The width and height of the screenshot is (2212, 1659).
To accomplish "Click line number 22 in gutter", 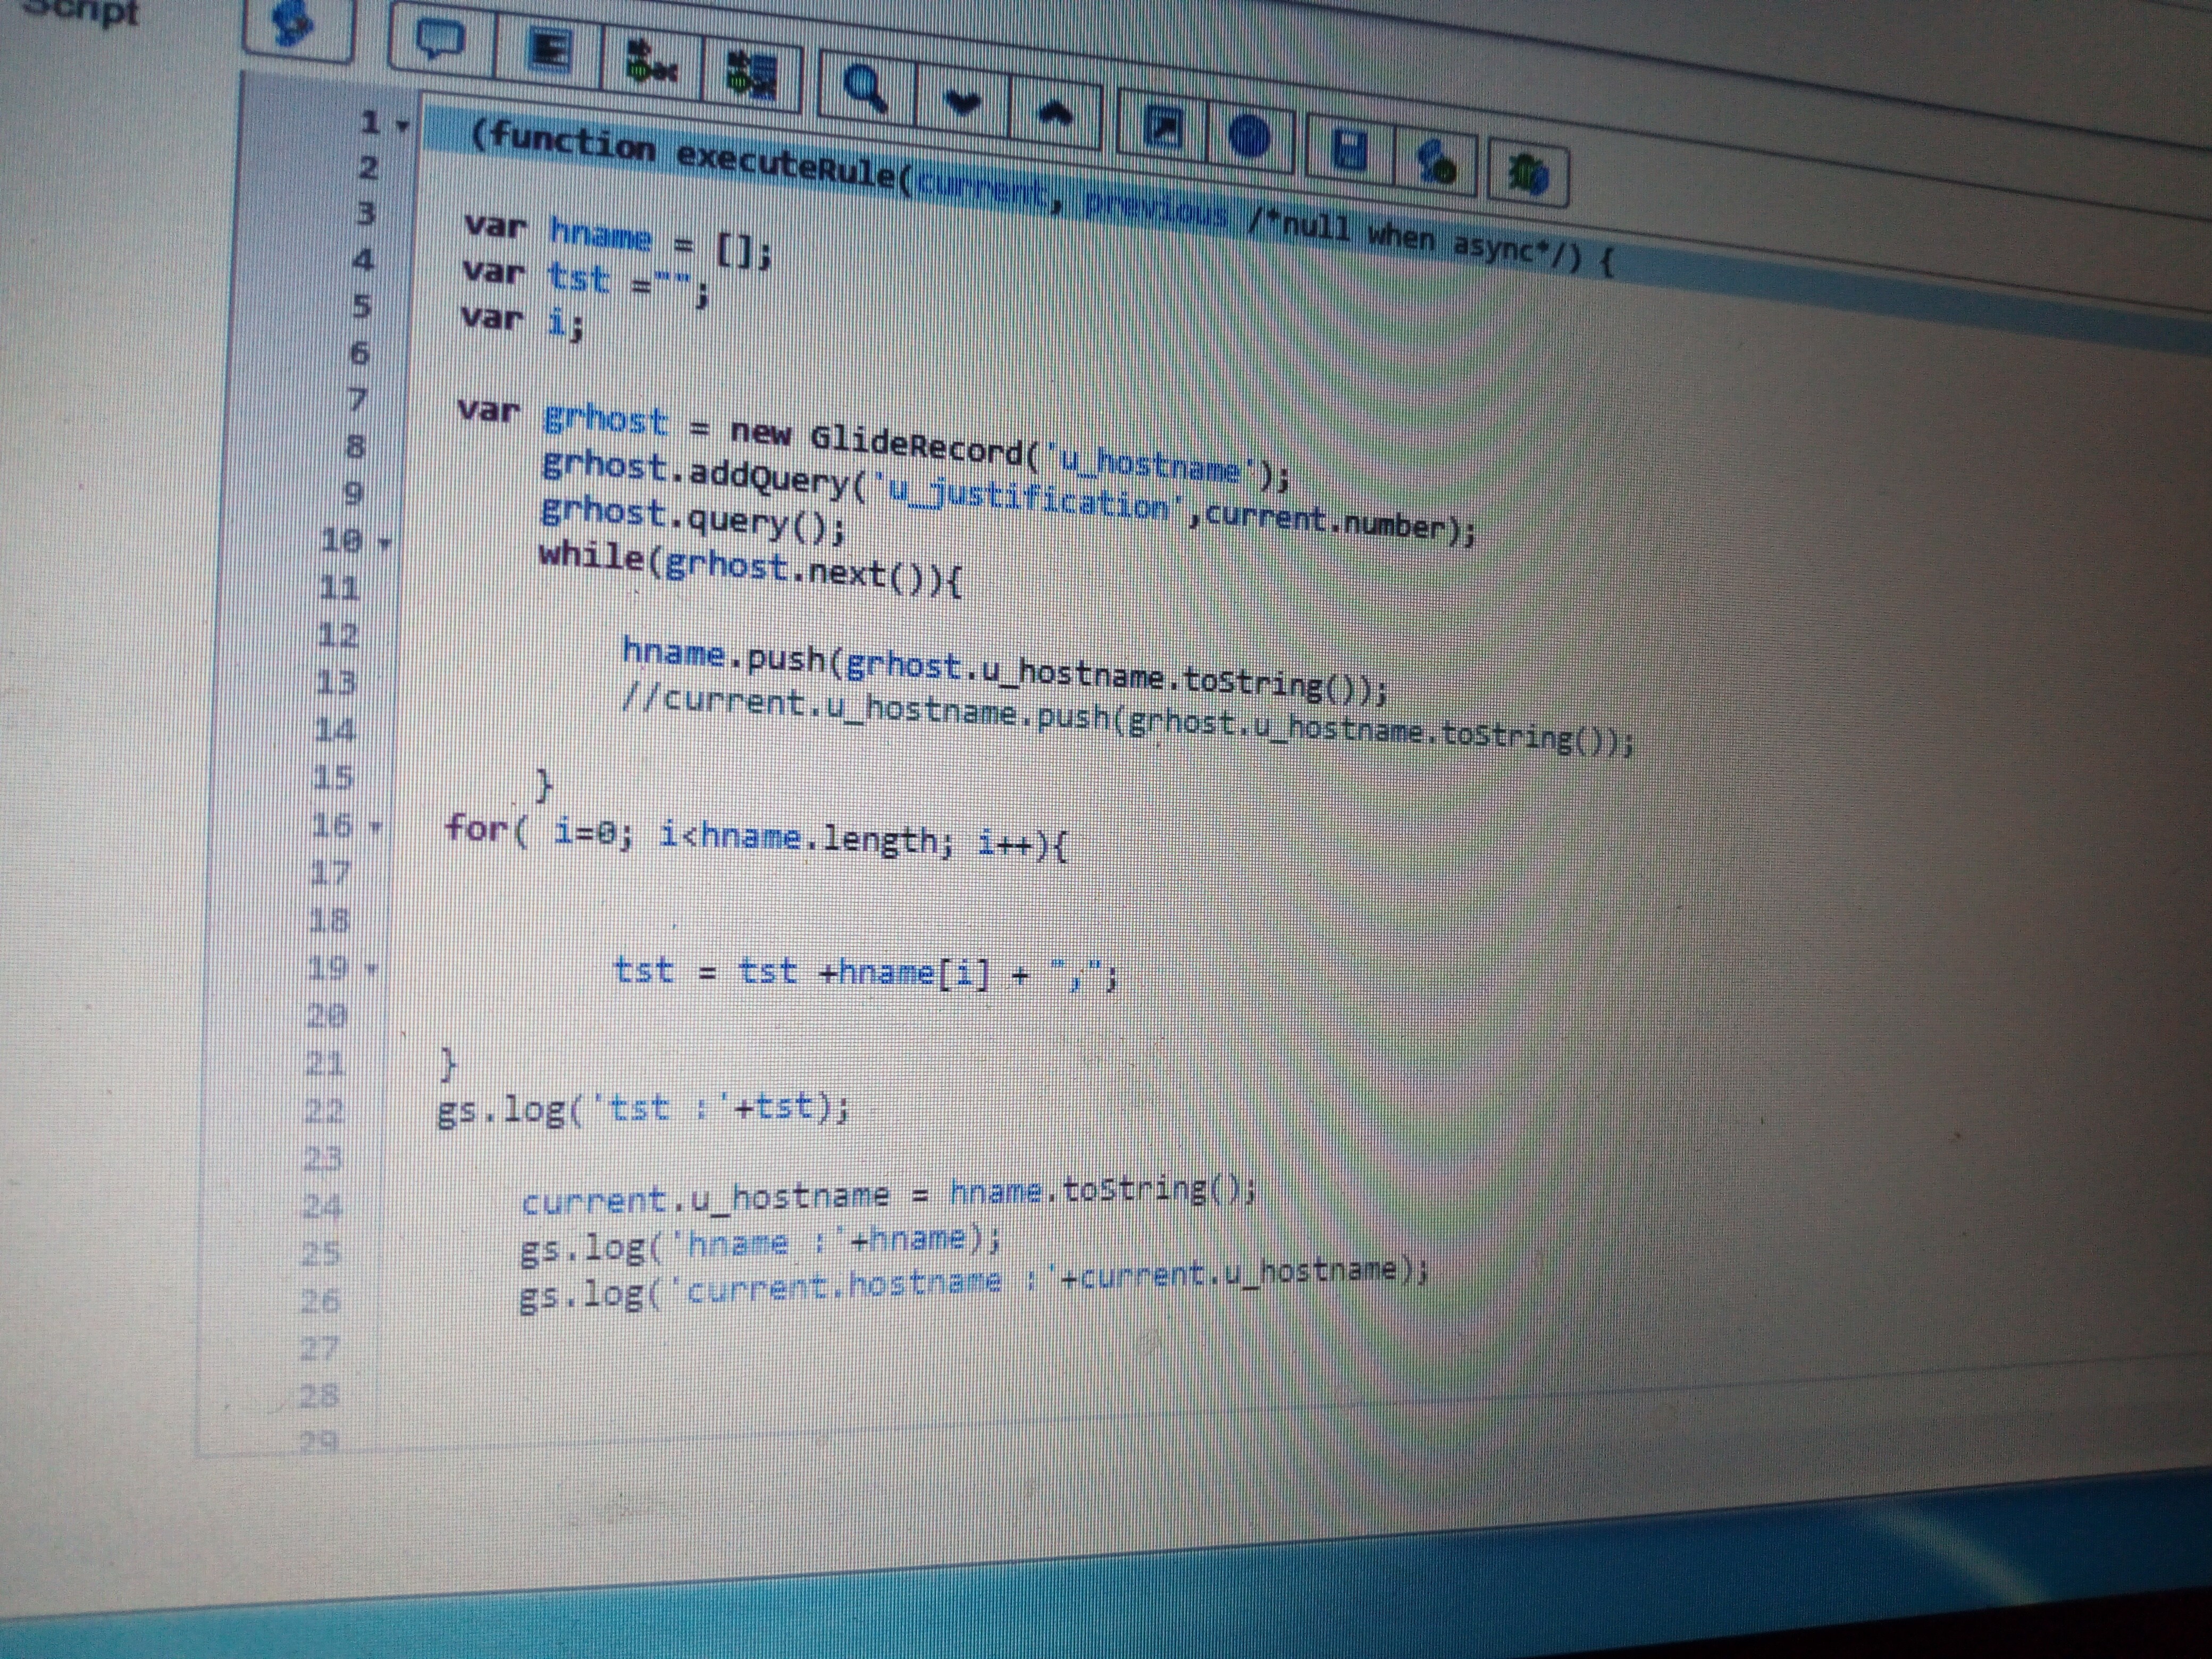I will point(324,1111).
